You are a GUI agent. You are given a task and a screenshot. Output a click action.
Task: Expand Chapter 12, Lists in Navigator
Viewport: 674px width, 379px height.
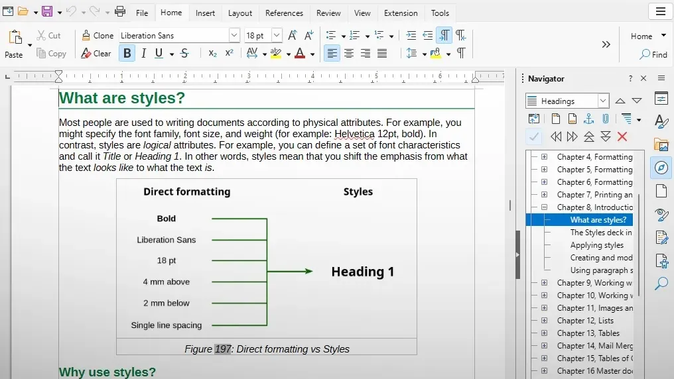[544, 320]
